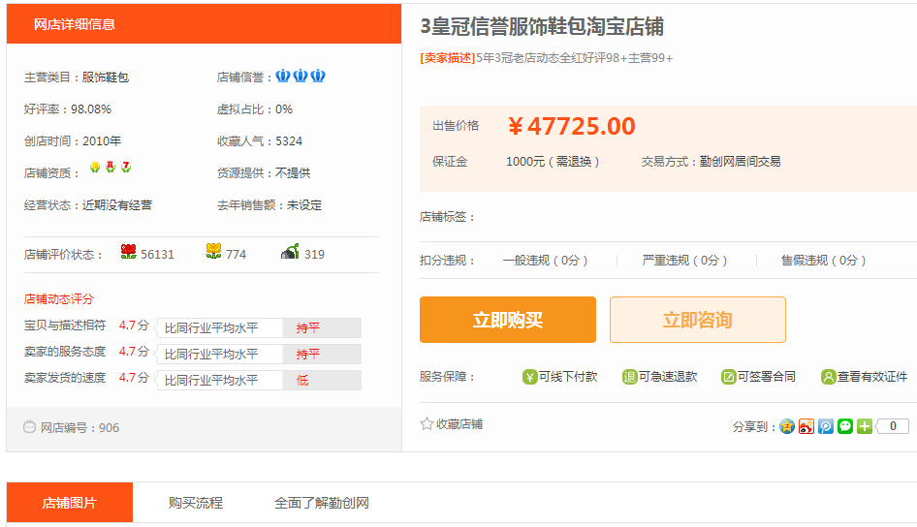Share to WeChat via green icon
This screenshot has height=527, width=917.
click(x=845, y=426)
